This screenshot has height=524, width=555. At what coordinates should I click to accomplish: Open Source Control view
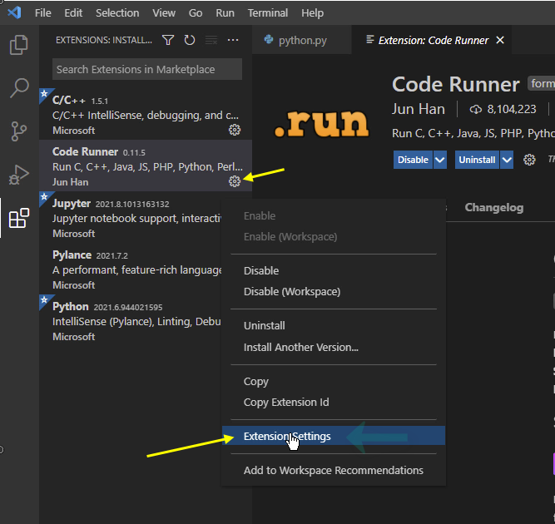pyautogui.click(x=19, y=131)
